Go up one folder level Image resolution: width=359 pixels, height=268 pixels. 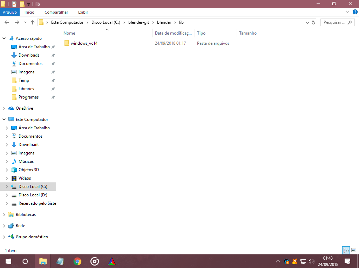(x=33, y=22)
